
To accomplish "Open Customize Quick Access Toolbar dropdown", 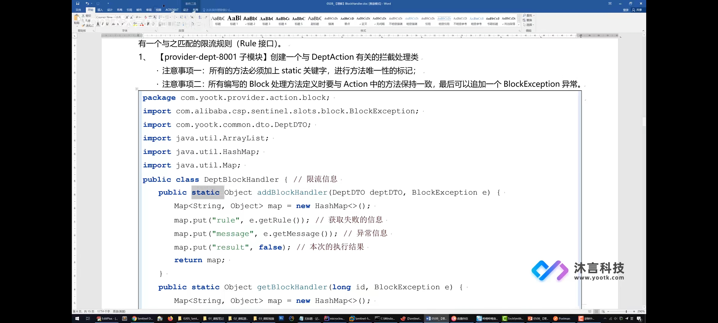I will [108, 4].
